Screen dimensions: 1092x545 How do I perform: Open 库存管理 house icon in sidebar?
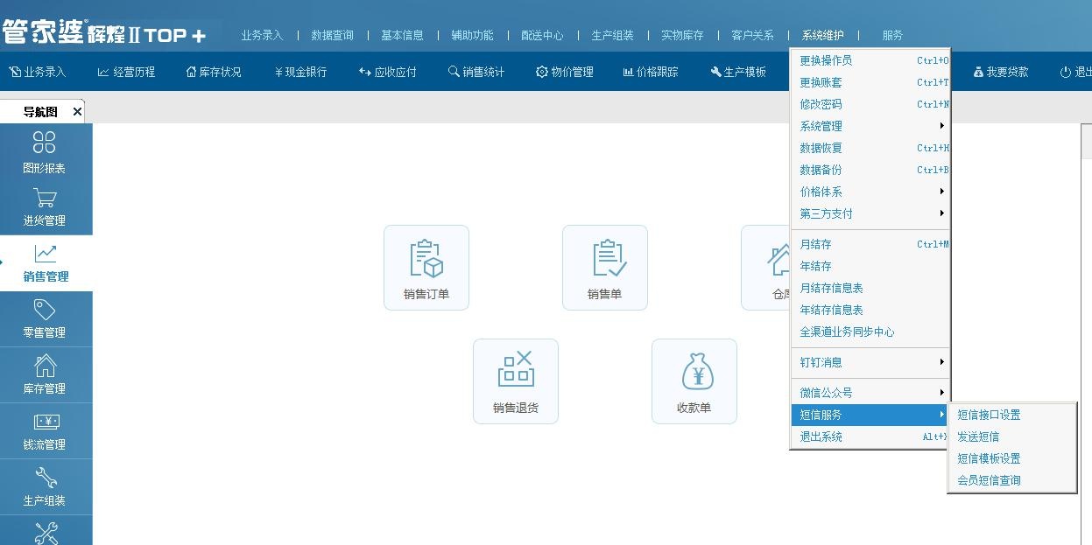pos(45,374)
